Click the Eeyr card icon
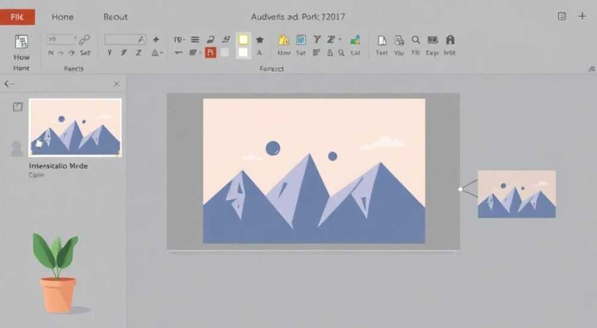Screen dimensions: 597x328 [432, 39]
